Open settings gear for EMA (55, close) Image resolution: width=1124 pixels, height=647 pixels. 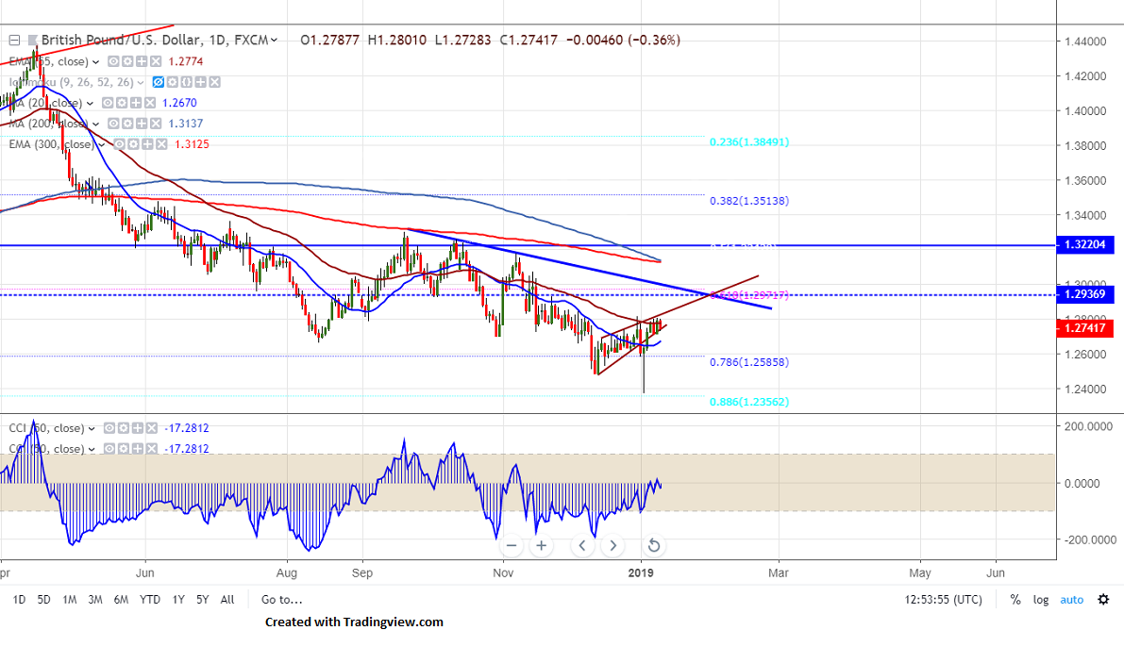click(127, 61)
